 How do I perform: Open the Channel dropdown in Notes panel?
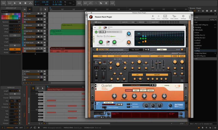[x=15, y=98]
